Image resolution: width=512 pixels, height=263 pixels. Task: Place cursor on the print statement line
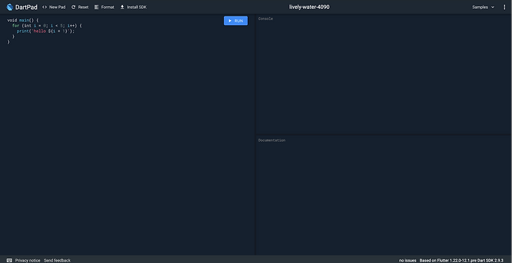click(x=46, y=31)
